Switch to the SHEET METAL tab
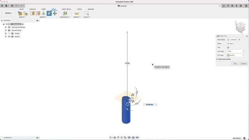This screenshot has height=140, width=249. [67, 9]
